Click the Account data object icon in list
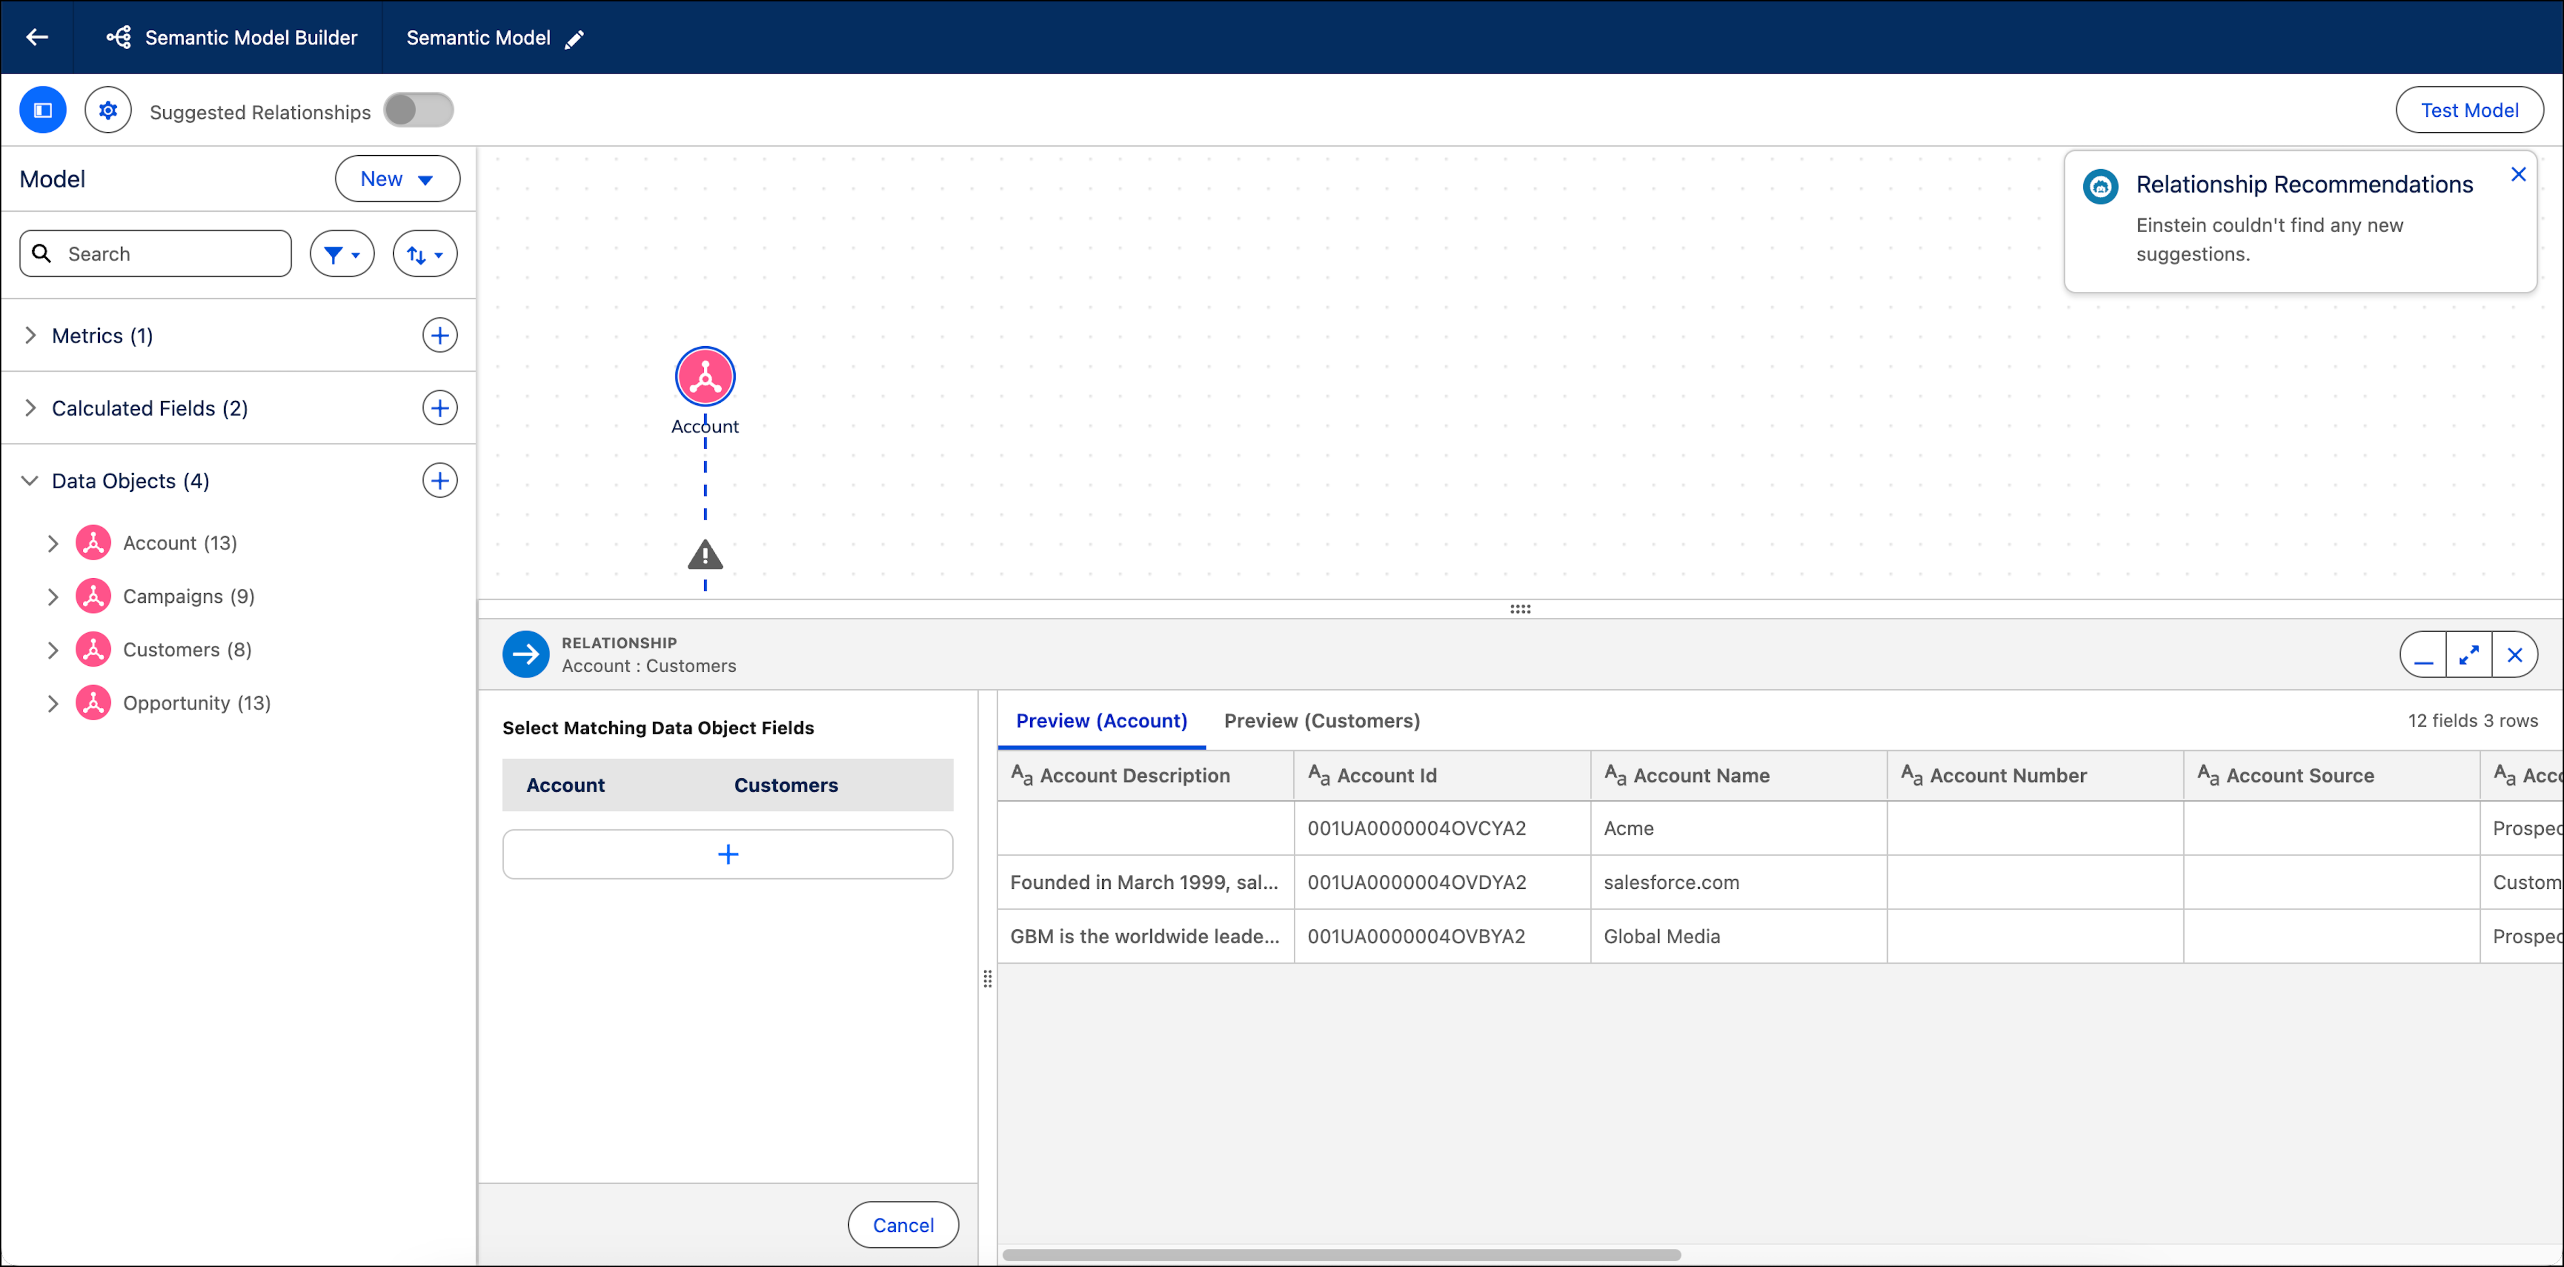 coord(93,544)
